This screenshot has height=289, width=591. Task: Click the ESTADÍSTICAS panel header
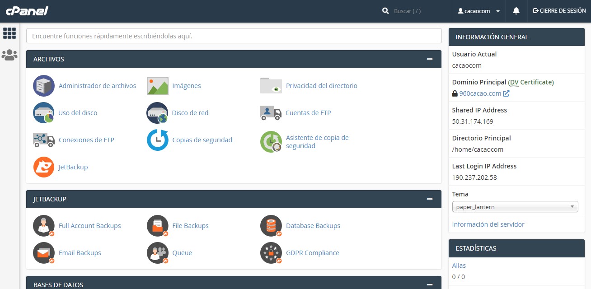516,248
